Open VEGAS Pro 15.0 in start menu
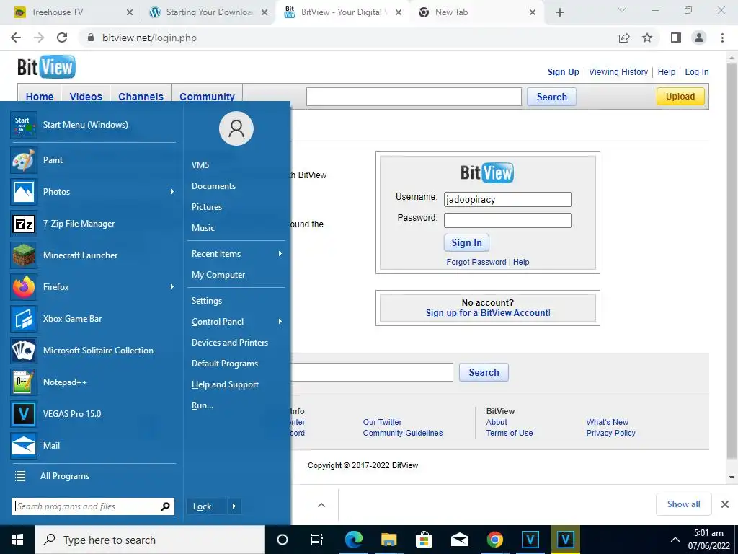Image resolution: width=738 pixels, height=554 pixels. point(92,414)
